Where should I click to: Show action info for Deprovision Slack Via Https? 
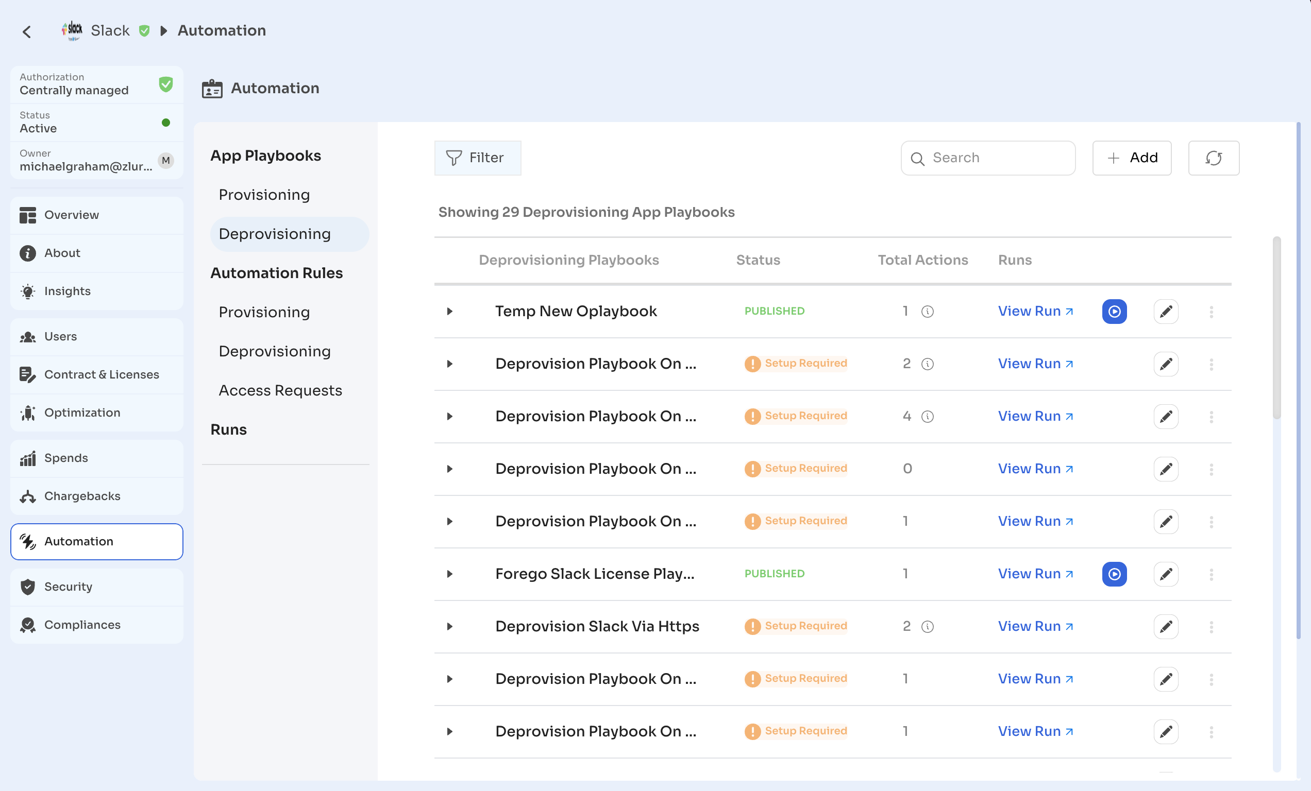tap(927, 627)
